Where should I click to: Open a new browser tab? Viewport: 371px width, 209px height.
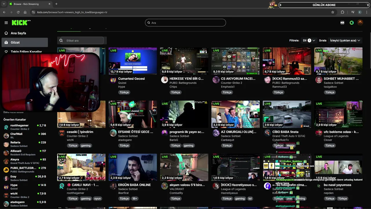coord(56,4)
